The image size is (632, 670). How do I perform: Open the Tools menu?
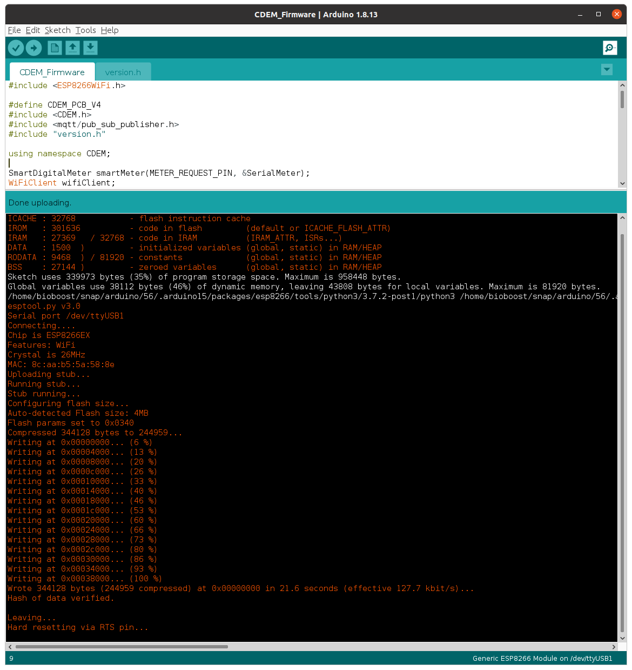pos(85,30)
